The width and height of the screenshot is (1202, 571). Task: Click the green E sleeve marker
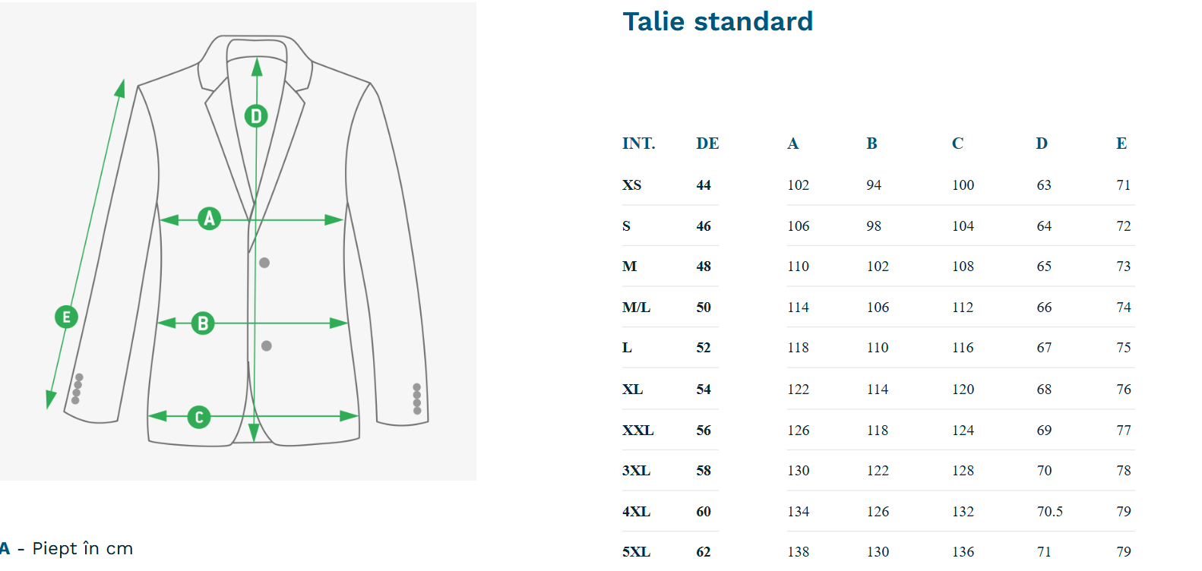point(66,317)
